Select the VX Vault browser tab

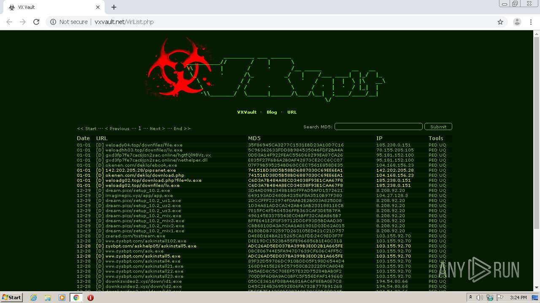point(54,7)
